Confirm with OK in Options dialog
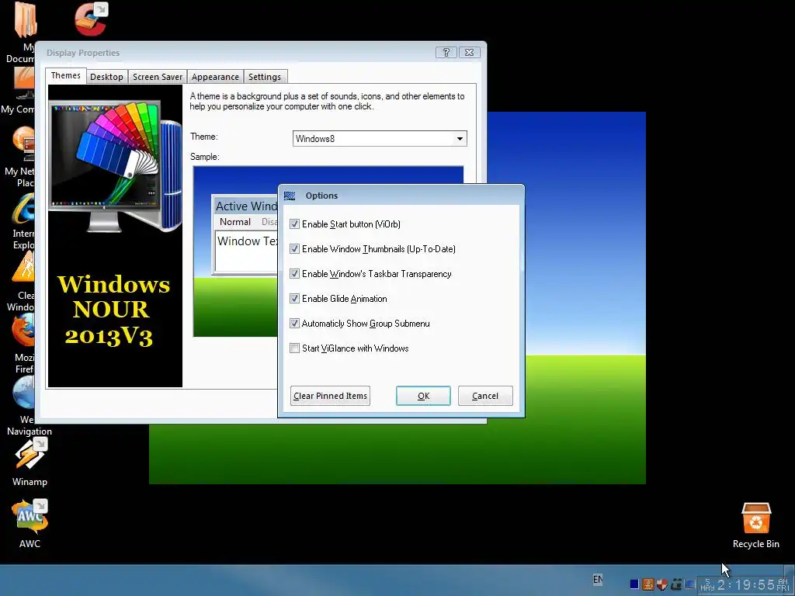Image resolution: width=795 pixels, height=596 pixels. coord(423,396)
